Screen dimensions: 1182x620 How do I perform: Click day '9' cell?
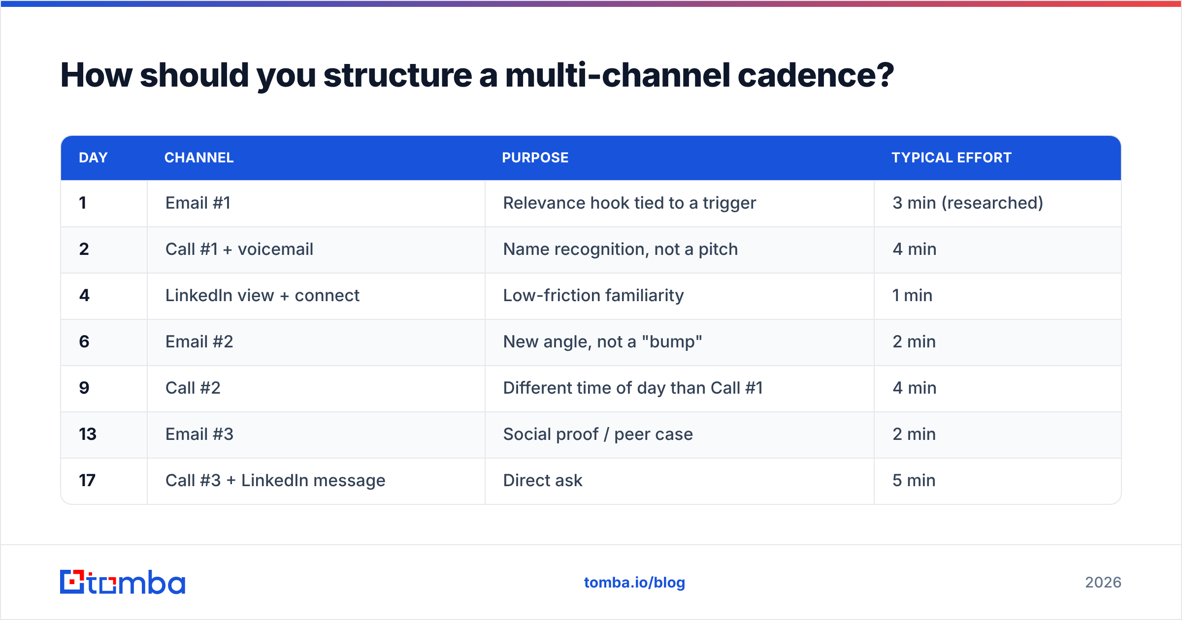tap(104, 388)
